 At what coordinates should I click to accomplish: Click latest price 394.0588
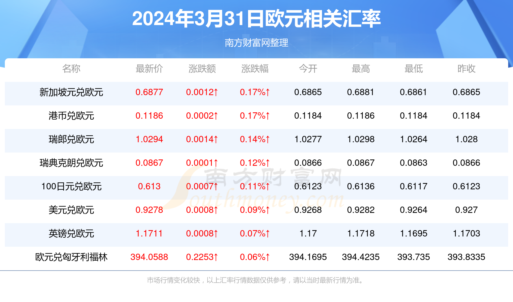[x=149, y=257]
